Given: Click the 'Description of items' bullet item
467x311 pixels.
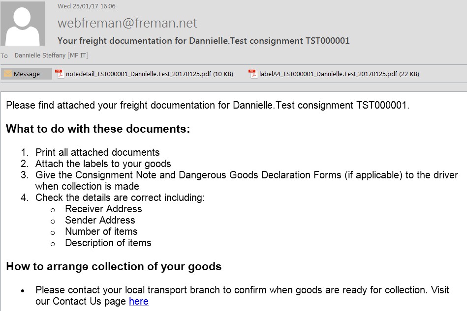Looking at the screenshot, I should (108, 243).
